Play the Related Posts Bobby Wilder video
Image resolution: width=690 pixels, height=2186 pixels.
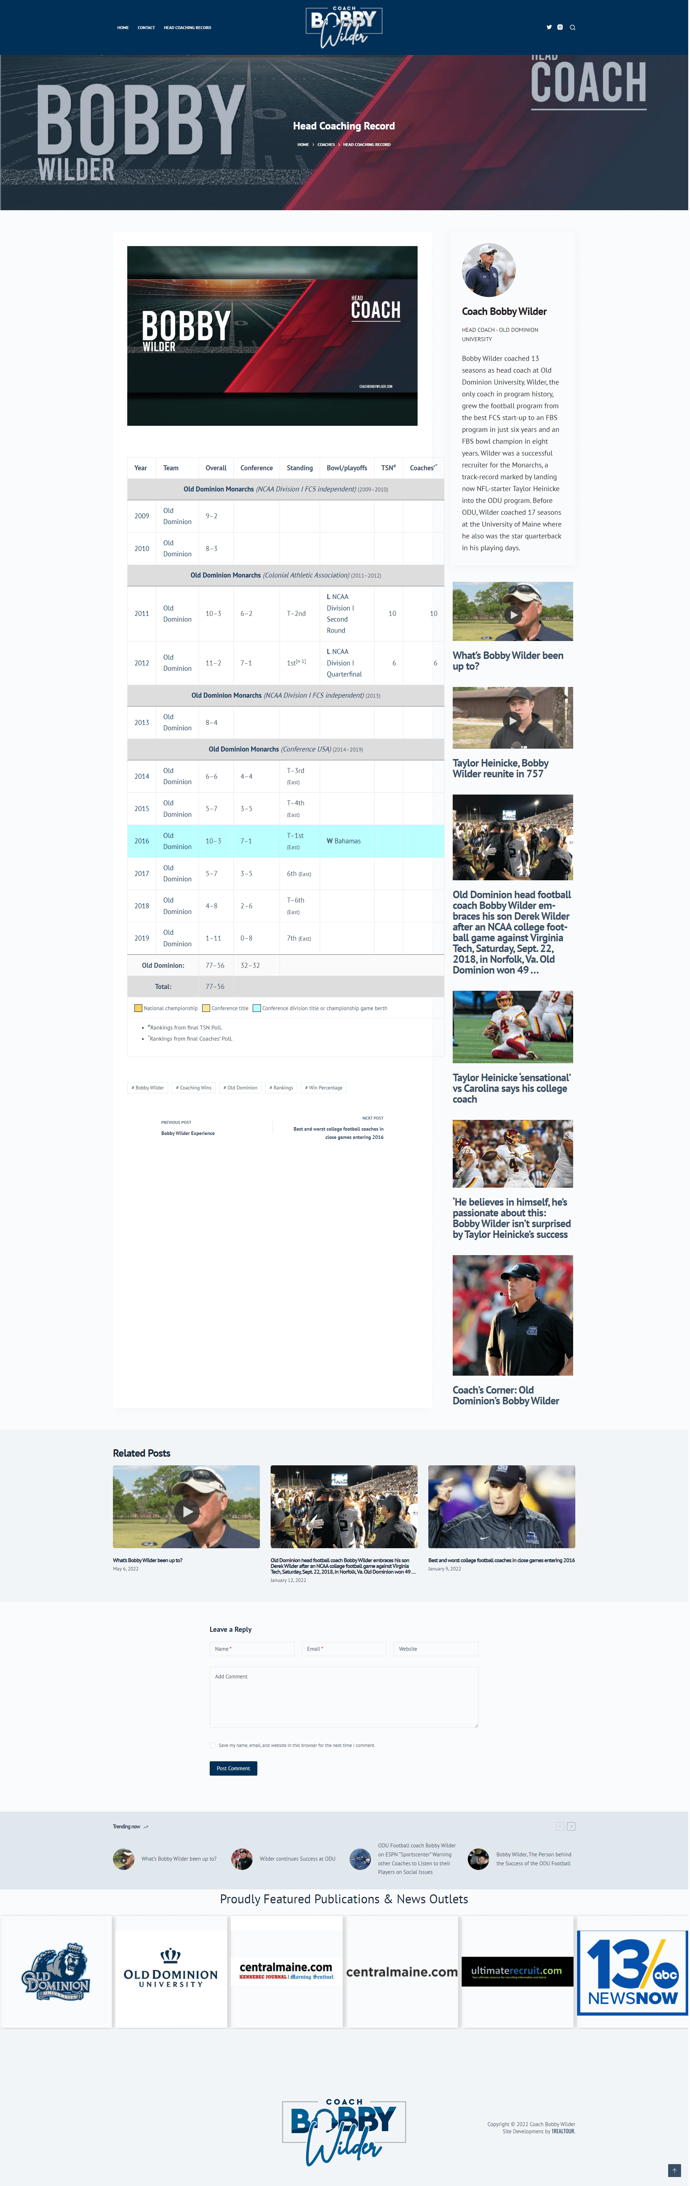click(186, 1511)
